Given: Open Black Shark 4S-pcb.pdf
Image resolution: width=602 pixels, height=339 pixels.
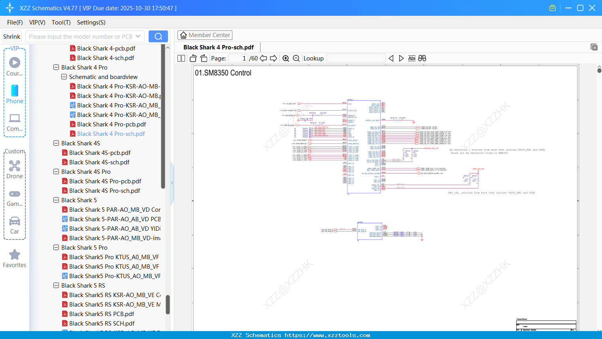Looking at the screenshot, I should (x=100, y=153).
